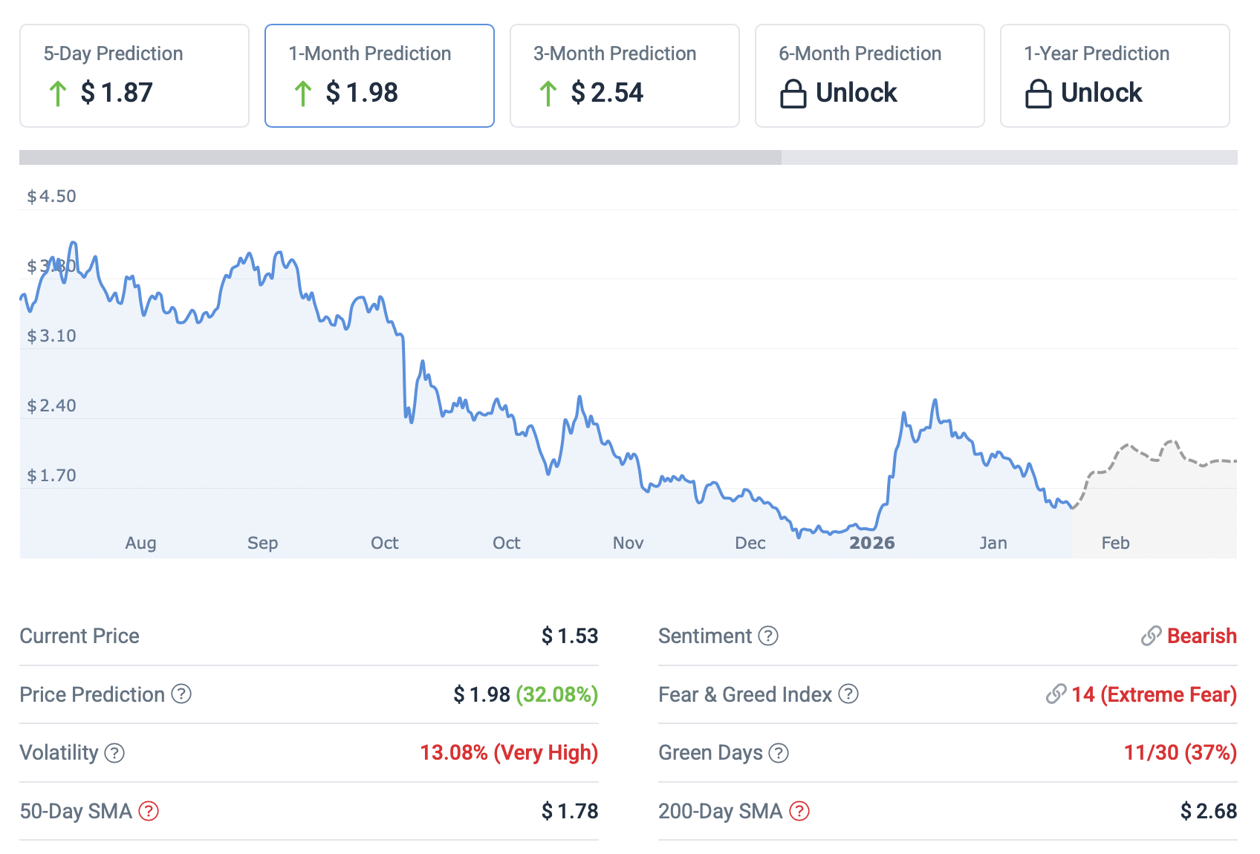Select the 5-Day Prediction tab

point(134,76)
